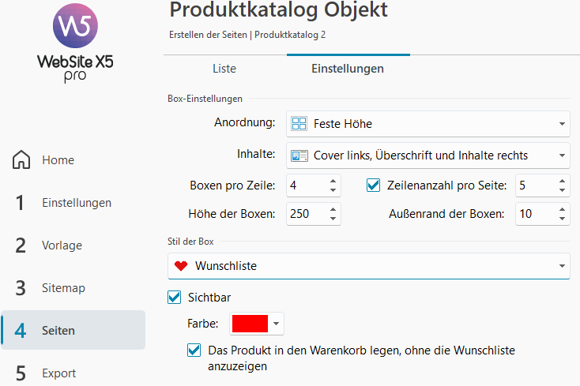Select the Einstellungen tab
This screenshot has height=386, width=580.
pos(348,69)
